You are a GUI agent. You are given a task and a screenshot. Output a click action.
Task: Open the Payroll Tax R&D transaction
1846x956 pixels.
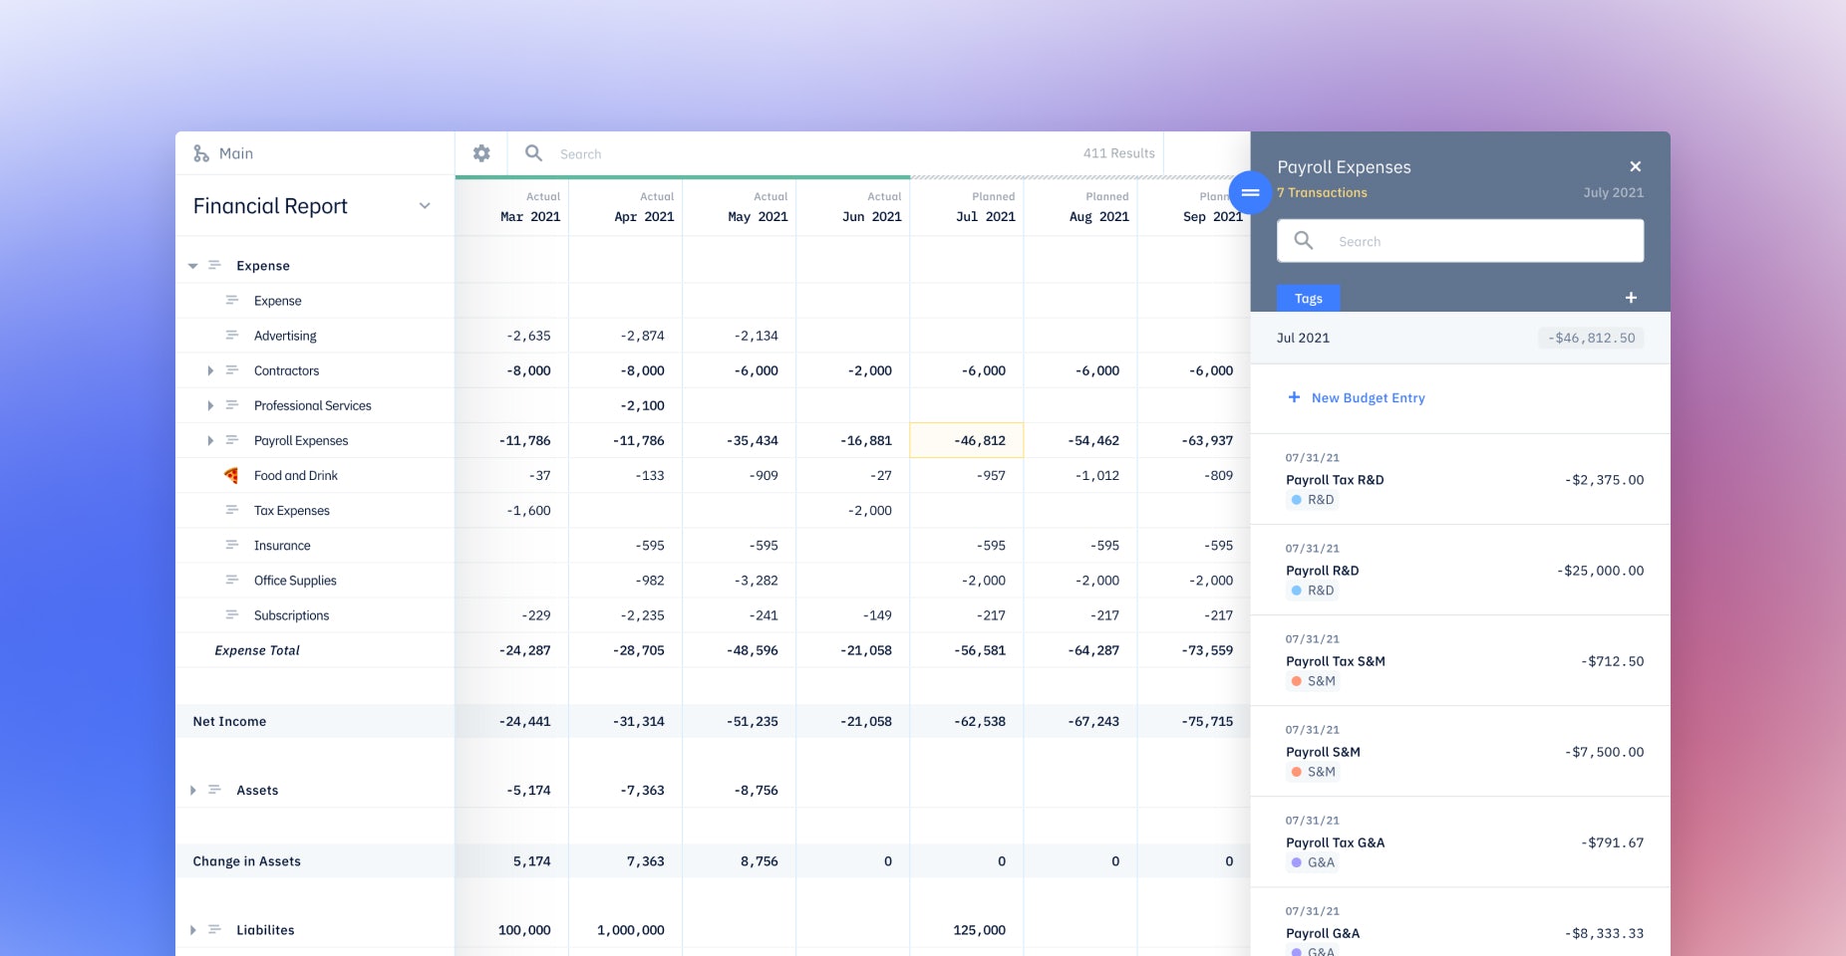pos(1460,479)
